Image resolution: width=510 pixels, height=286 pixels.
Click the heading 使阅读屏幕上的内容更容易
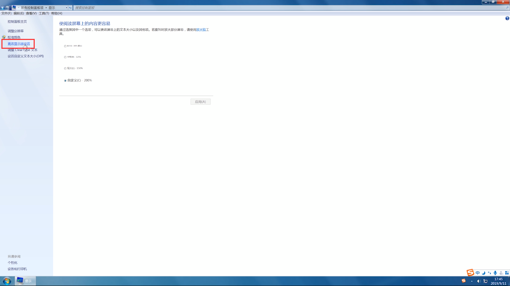[85, 23]
